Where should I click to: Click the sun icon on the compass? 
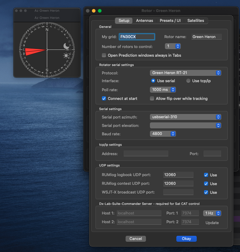pos(66,55)
